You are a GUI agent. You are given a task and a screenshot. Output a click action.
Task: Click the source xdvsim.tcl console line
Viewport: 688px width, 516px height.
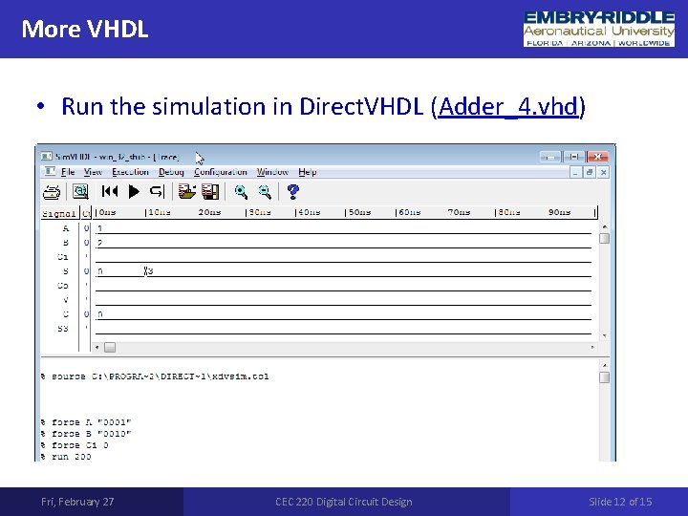click(155, 376)
